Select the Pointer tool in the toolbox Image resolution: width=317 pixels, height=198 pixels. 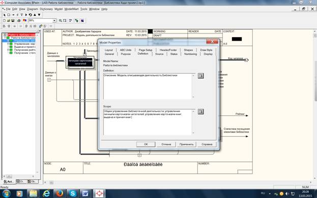click(x=4, y=15)
